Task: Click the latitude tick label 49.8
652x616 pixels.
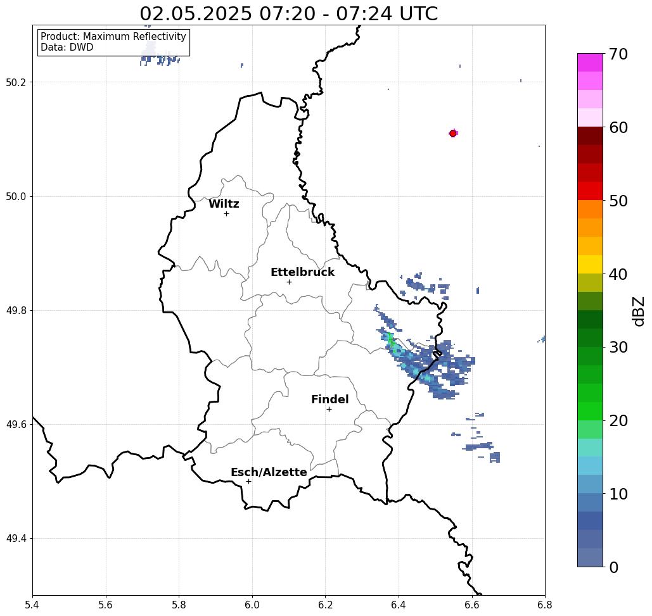Action: pos(16,311)
